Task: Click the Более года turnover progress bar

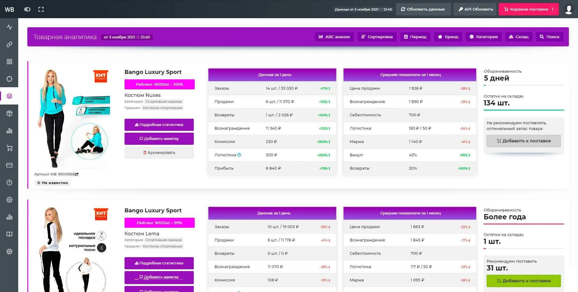Action: click(524, 224)
